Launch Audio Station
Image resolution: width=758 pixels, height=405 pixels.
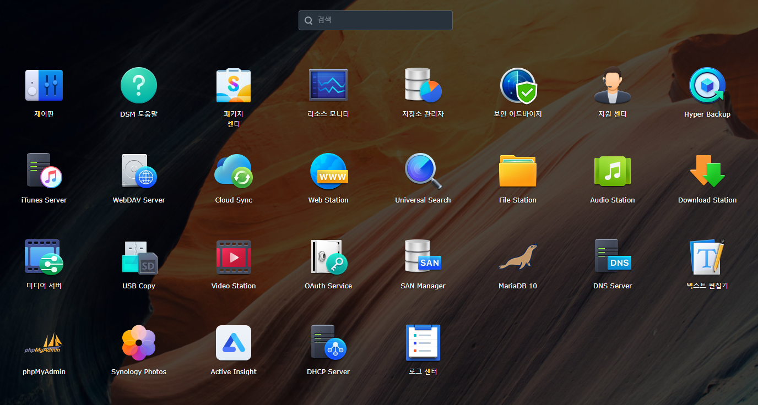coord(613,171)
